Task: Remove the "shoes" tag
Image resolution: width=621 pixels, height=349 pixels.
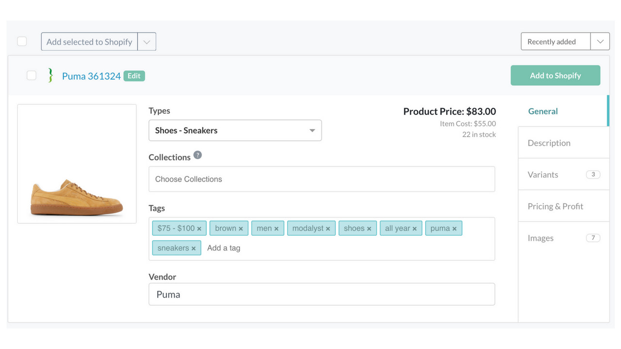Action: 370,228
